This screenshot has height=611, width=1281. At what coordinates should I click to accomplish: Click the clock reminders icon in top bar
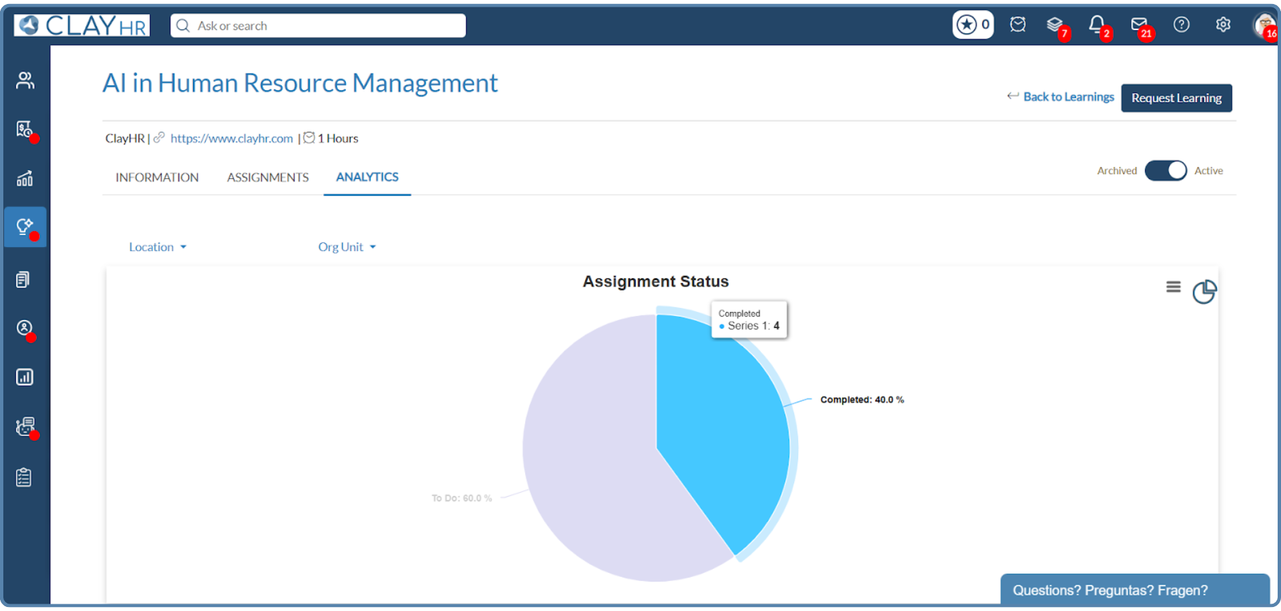click(x=1017, y=24)
